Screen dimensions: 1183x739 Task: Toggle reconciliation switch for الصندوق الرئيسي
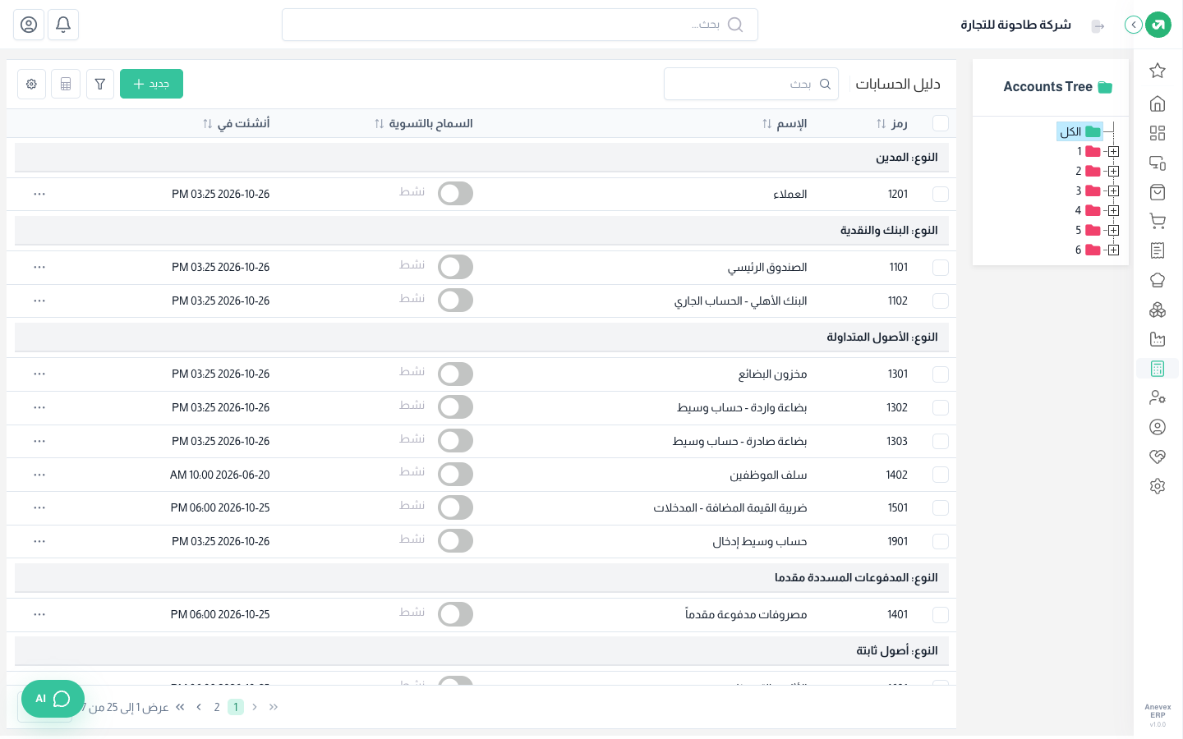455,267
